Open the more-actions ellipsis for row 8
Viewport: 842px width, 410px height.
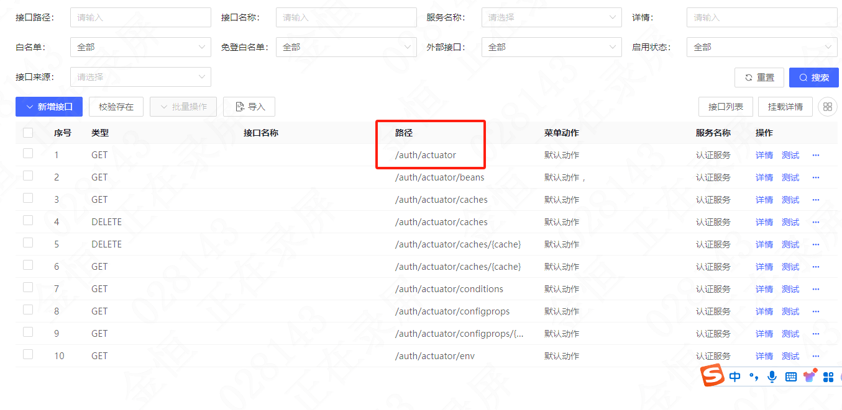pos(816,311)
